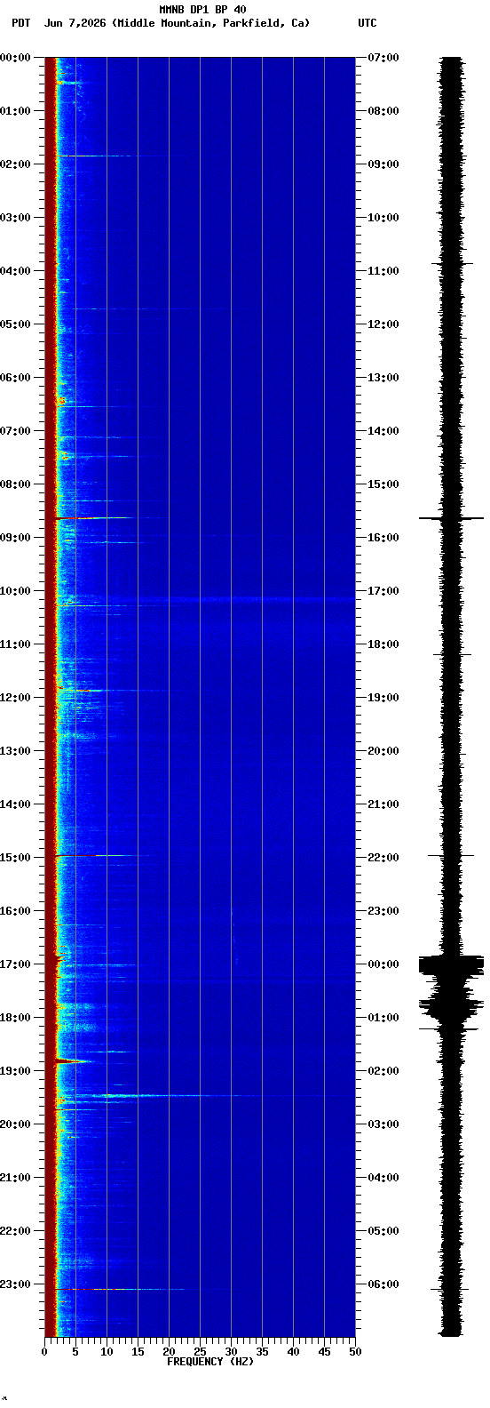Click the UTC time label "21:00" on right axis
The height and width of the screenshot is (1408, 490).
click(383, 804)
